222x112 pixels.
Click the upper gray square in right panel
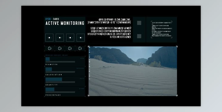point(139,23)
